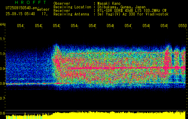This screenshot has height=119, width=188.
Task: Select the RTL-SDR SDR# 43dB receiver details
Action: (x=132, y=11)
